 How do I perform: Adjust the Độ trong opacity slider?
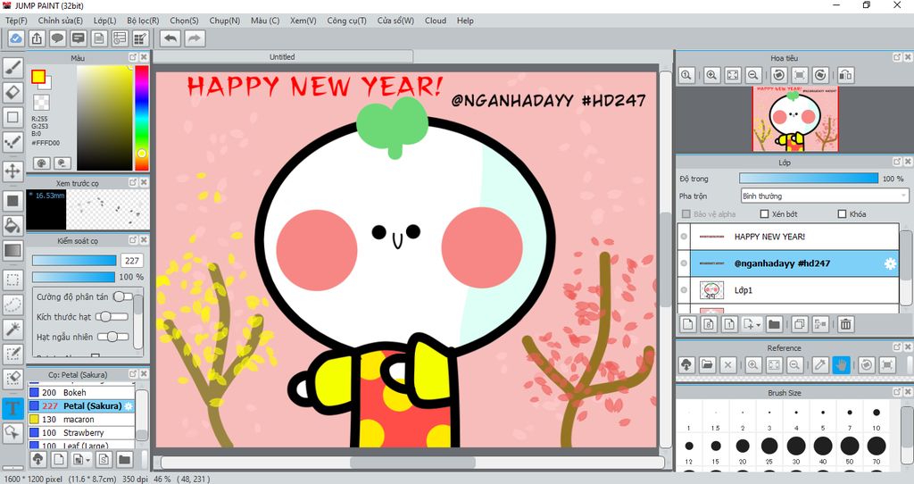coord(808,179)
